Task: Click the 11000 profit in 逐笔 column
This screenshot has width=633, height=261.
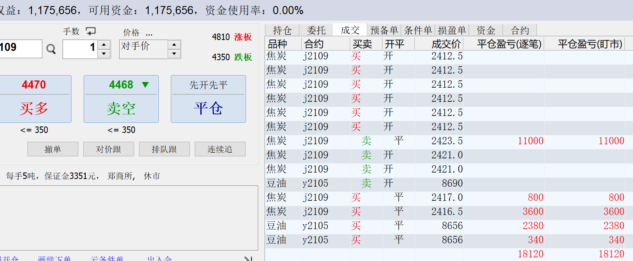Action: click(x=531, y=141)
